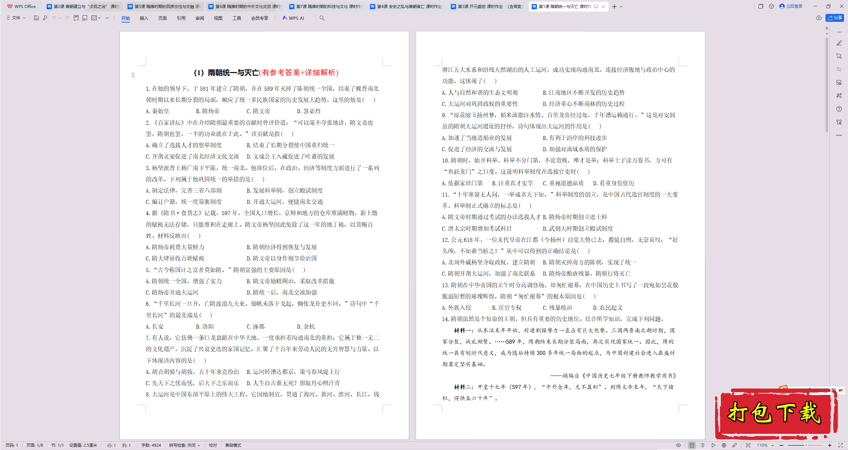Click the pen edit icon in right sidebar

pyautogui.click(x=839, y=43)
